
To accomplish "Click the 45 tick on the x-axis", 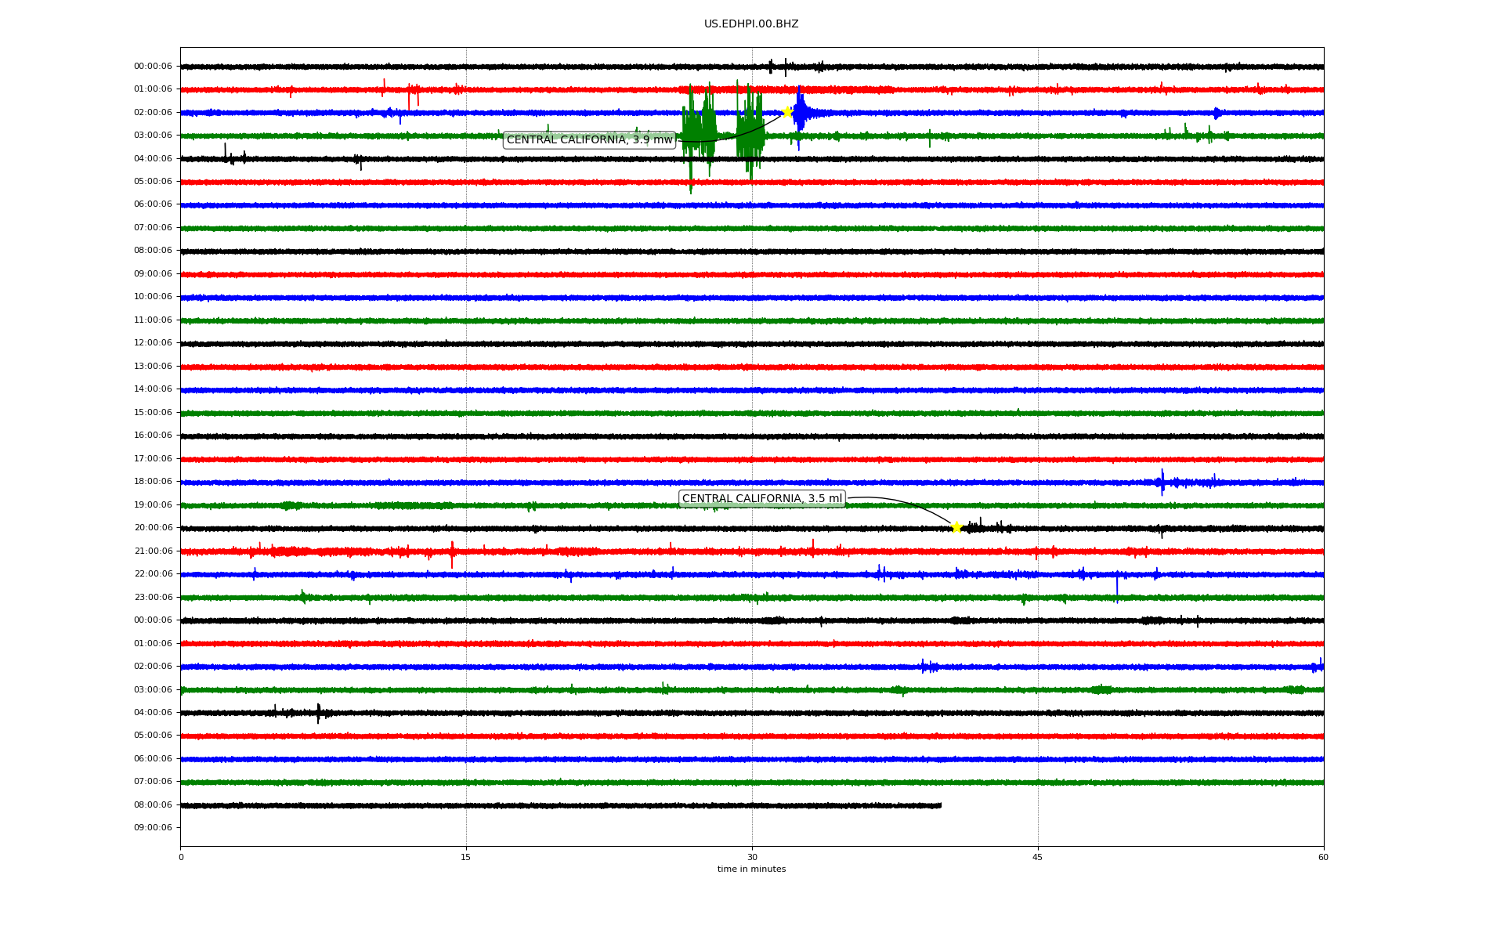I will click(1038, 857).
